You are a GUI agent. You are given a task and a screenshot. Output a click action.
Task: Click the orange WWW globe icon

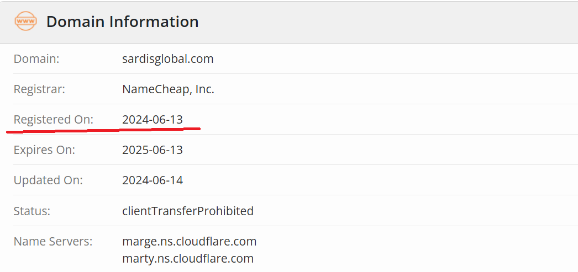[25, 22]
